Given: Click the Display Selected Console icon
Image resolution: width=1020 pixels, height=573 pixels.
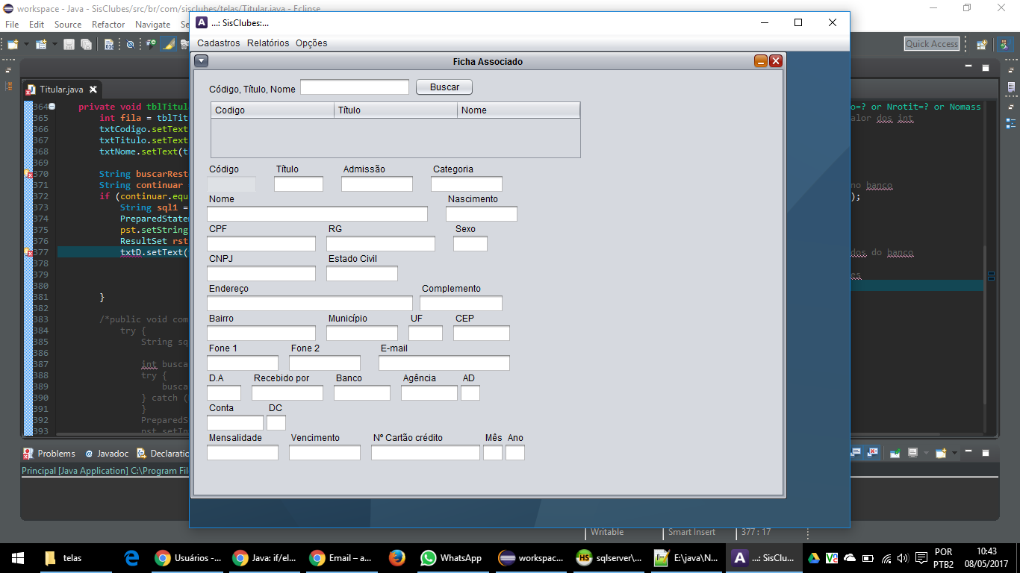Looking at the screenshot, I should click(912, 453).
